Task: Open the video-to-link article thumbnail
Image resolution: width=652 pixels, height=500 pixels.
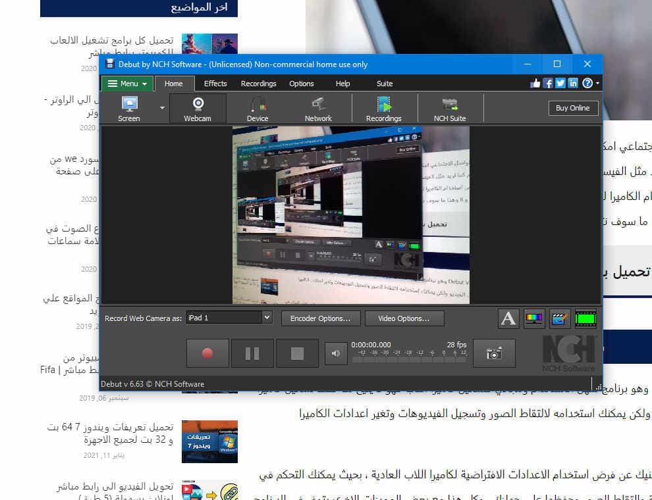Action: click(209, 490)
